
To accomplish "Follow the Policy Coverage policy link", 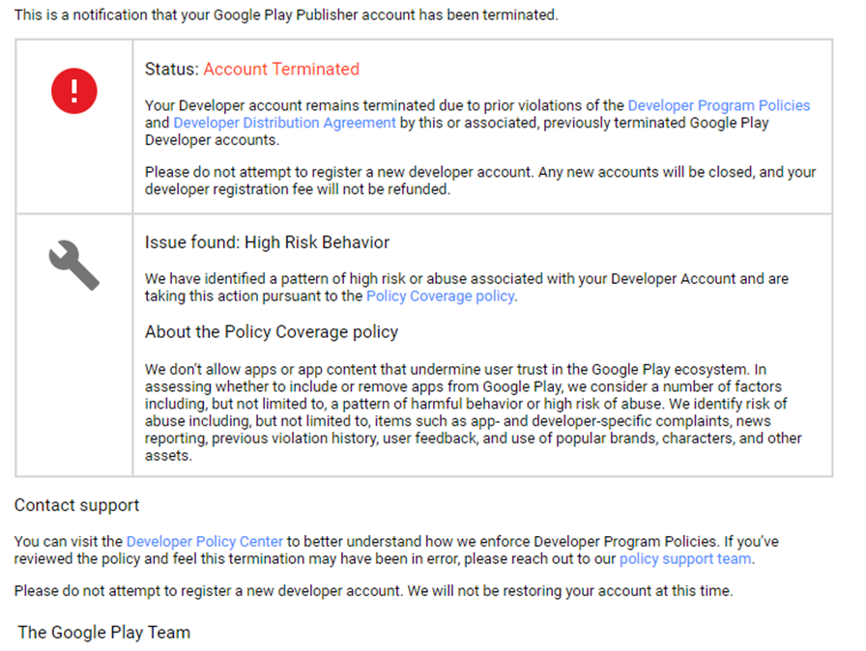I will pos(440,297).
